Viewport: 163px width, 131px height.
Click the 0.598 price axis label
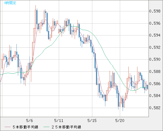coord(155,11)
